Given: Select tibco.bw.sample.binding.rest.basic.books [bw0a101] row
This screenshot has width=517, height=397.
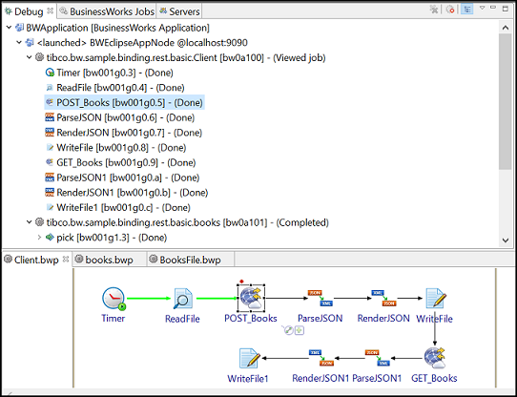Looking at the screenshot, I should [182, 222].
